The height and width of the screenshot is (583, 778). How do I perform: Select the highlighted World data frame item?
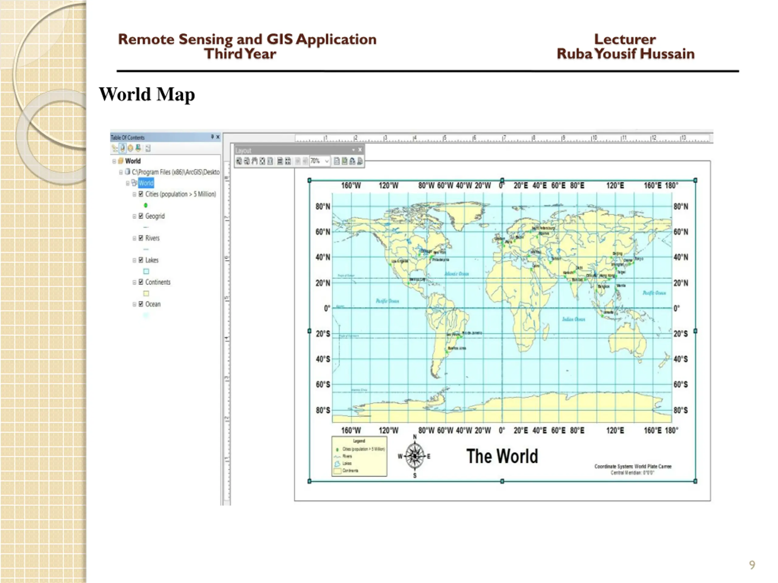tap(146, 183)
